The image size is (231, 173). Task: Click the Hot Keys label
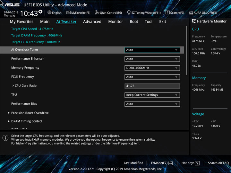188,163
